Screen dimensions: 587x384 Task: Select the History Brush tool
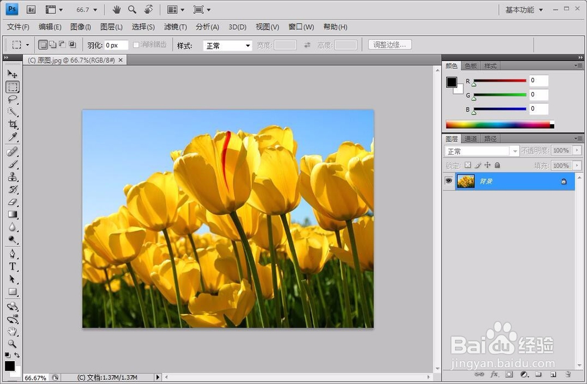12,189
